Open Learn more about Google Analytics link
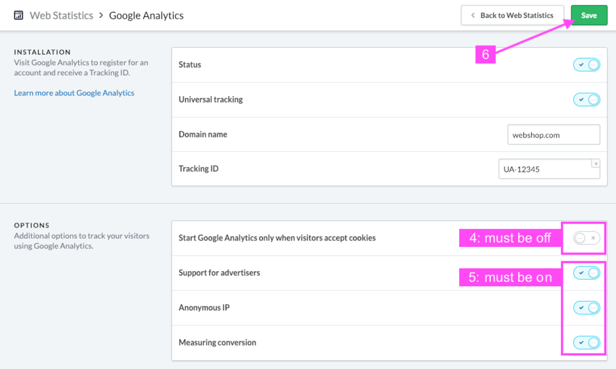This screenshot has width=616, height=369. point(75,93)
